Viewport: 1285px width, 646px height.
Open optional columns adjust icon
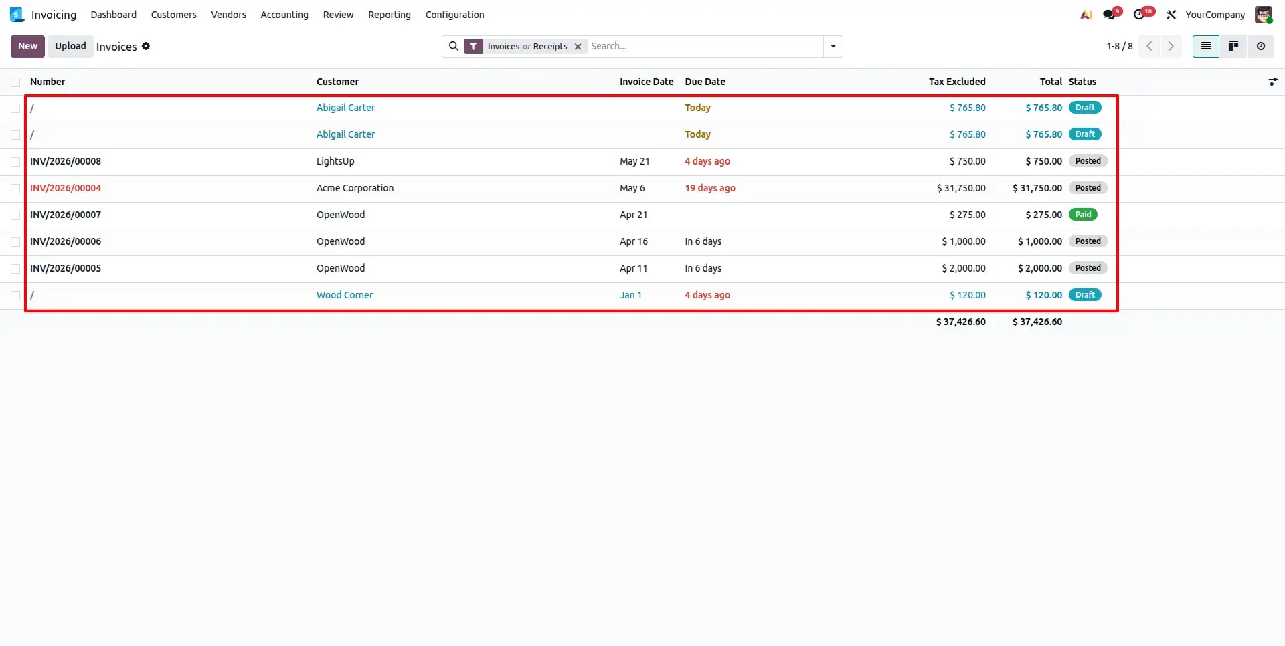coord(1273,82)
